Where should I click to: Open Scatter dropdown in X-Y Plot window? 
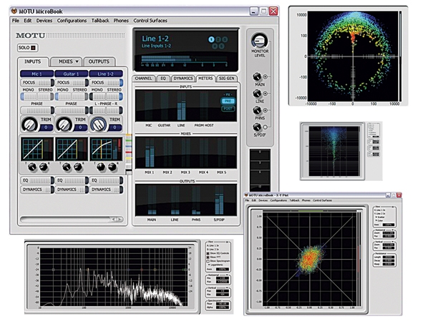[x=380, y=217]
